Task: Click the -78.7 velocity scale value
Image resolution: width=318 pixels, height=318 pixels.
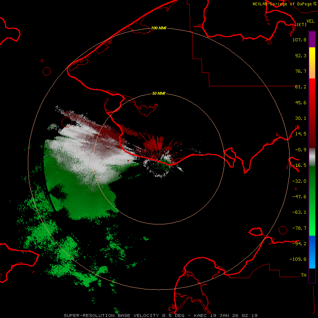Action: click(299, 228)
